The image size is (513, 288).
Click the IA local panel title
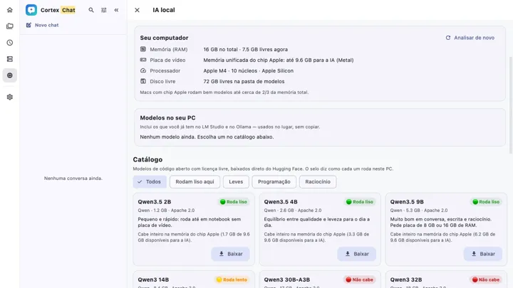pyautogui.click(x=164, y=10)
